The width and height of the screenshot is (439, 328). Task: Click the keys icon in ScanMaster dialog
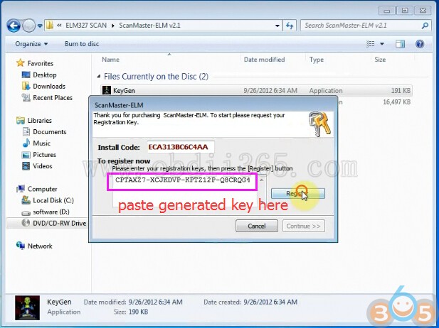click(319, 124)
